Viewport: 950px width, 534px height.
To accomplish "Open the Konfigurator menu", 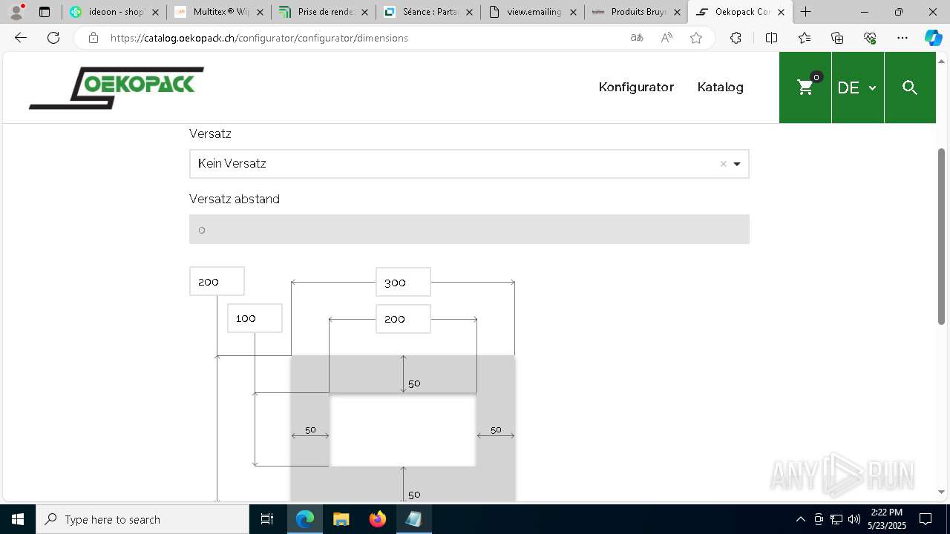I will point(636,87).
